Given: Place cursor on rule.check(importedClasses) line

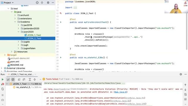Looking at the screenshot, I should coord(91,46).
